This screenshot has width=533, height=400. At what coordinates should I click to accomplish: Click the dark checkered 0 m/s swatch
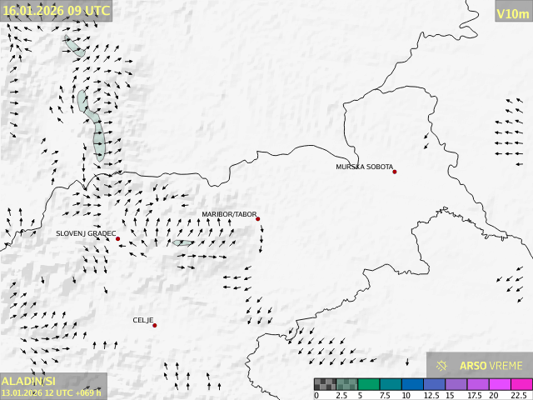pyautogui.click(x=325, y=384)
